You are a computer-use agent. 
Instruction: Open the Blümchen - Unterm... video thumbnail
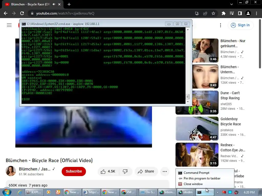click(x=205, y=77)
